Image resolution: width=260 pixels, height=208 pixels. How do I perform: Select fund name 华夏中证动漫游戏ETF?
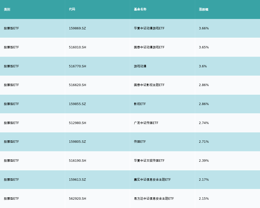click(149, 28)
